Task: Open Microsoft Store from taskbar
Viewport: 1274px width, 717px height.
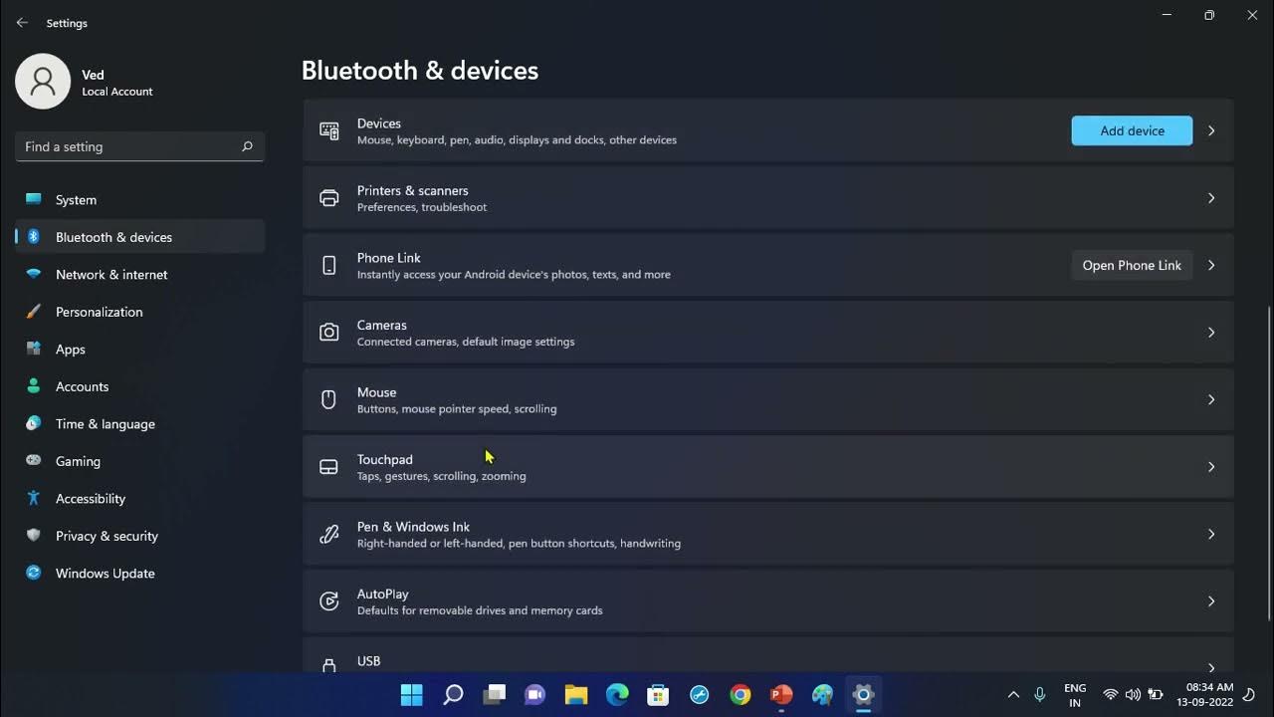Action: [x=658, y=694]
